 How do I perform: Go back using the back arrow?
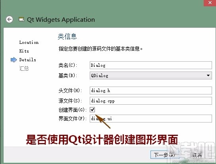pos(10,19)
